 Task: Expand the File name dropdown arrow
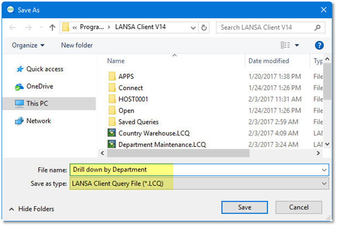[324, 170]
